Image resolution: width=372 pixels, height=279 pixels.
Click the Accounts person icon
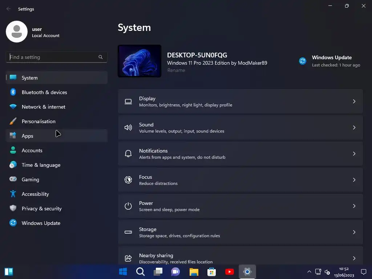click(x=13, y=150)
